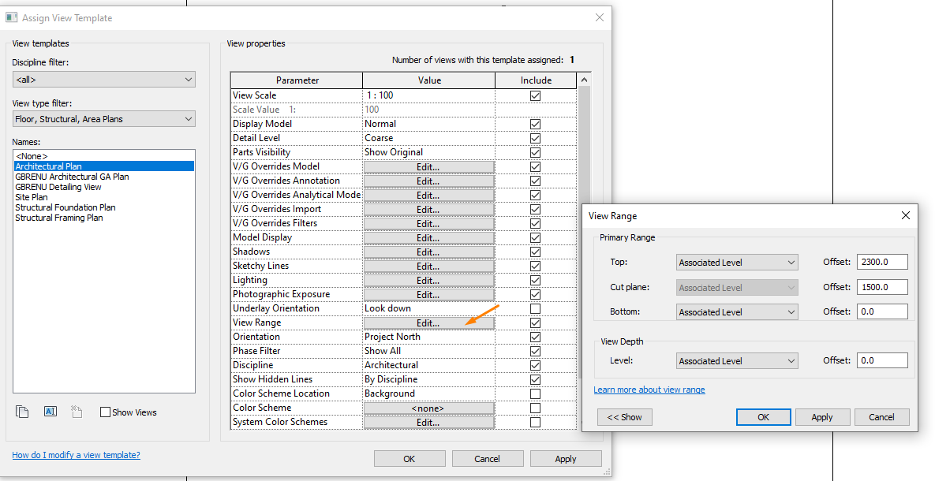This screenshot has height=481, width=935.
Task: Open the Edit dialog for V/G Overrides Model
Action: [x=428, y=166]
